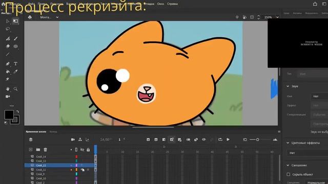Click the new layer folder icon
328x184 pixels.
click(38, 150)
